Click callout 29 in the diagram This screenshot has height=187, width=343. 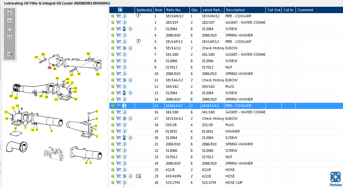(97, 74)
